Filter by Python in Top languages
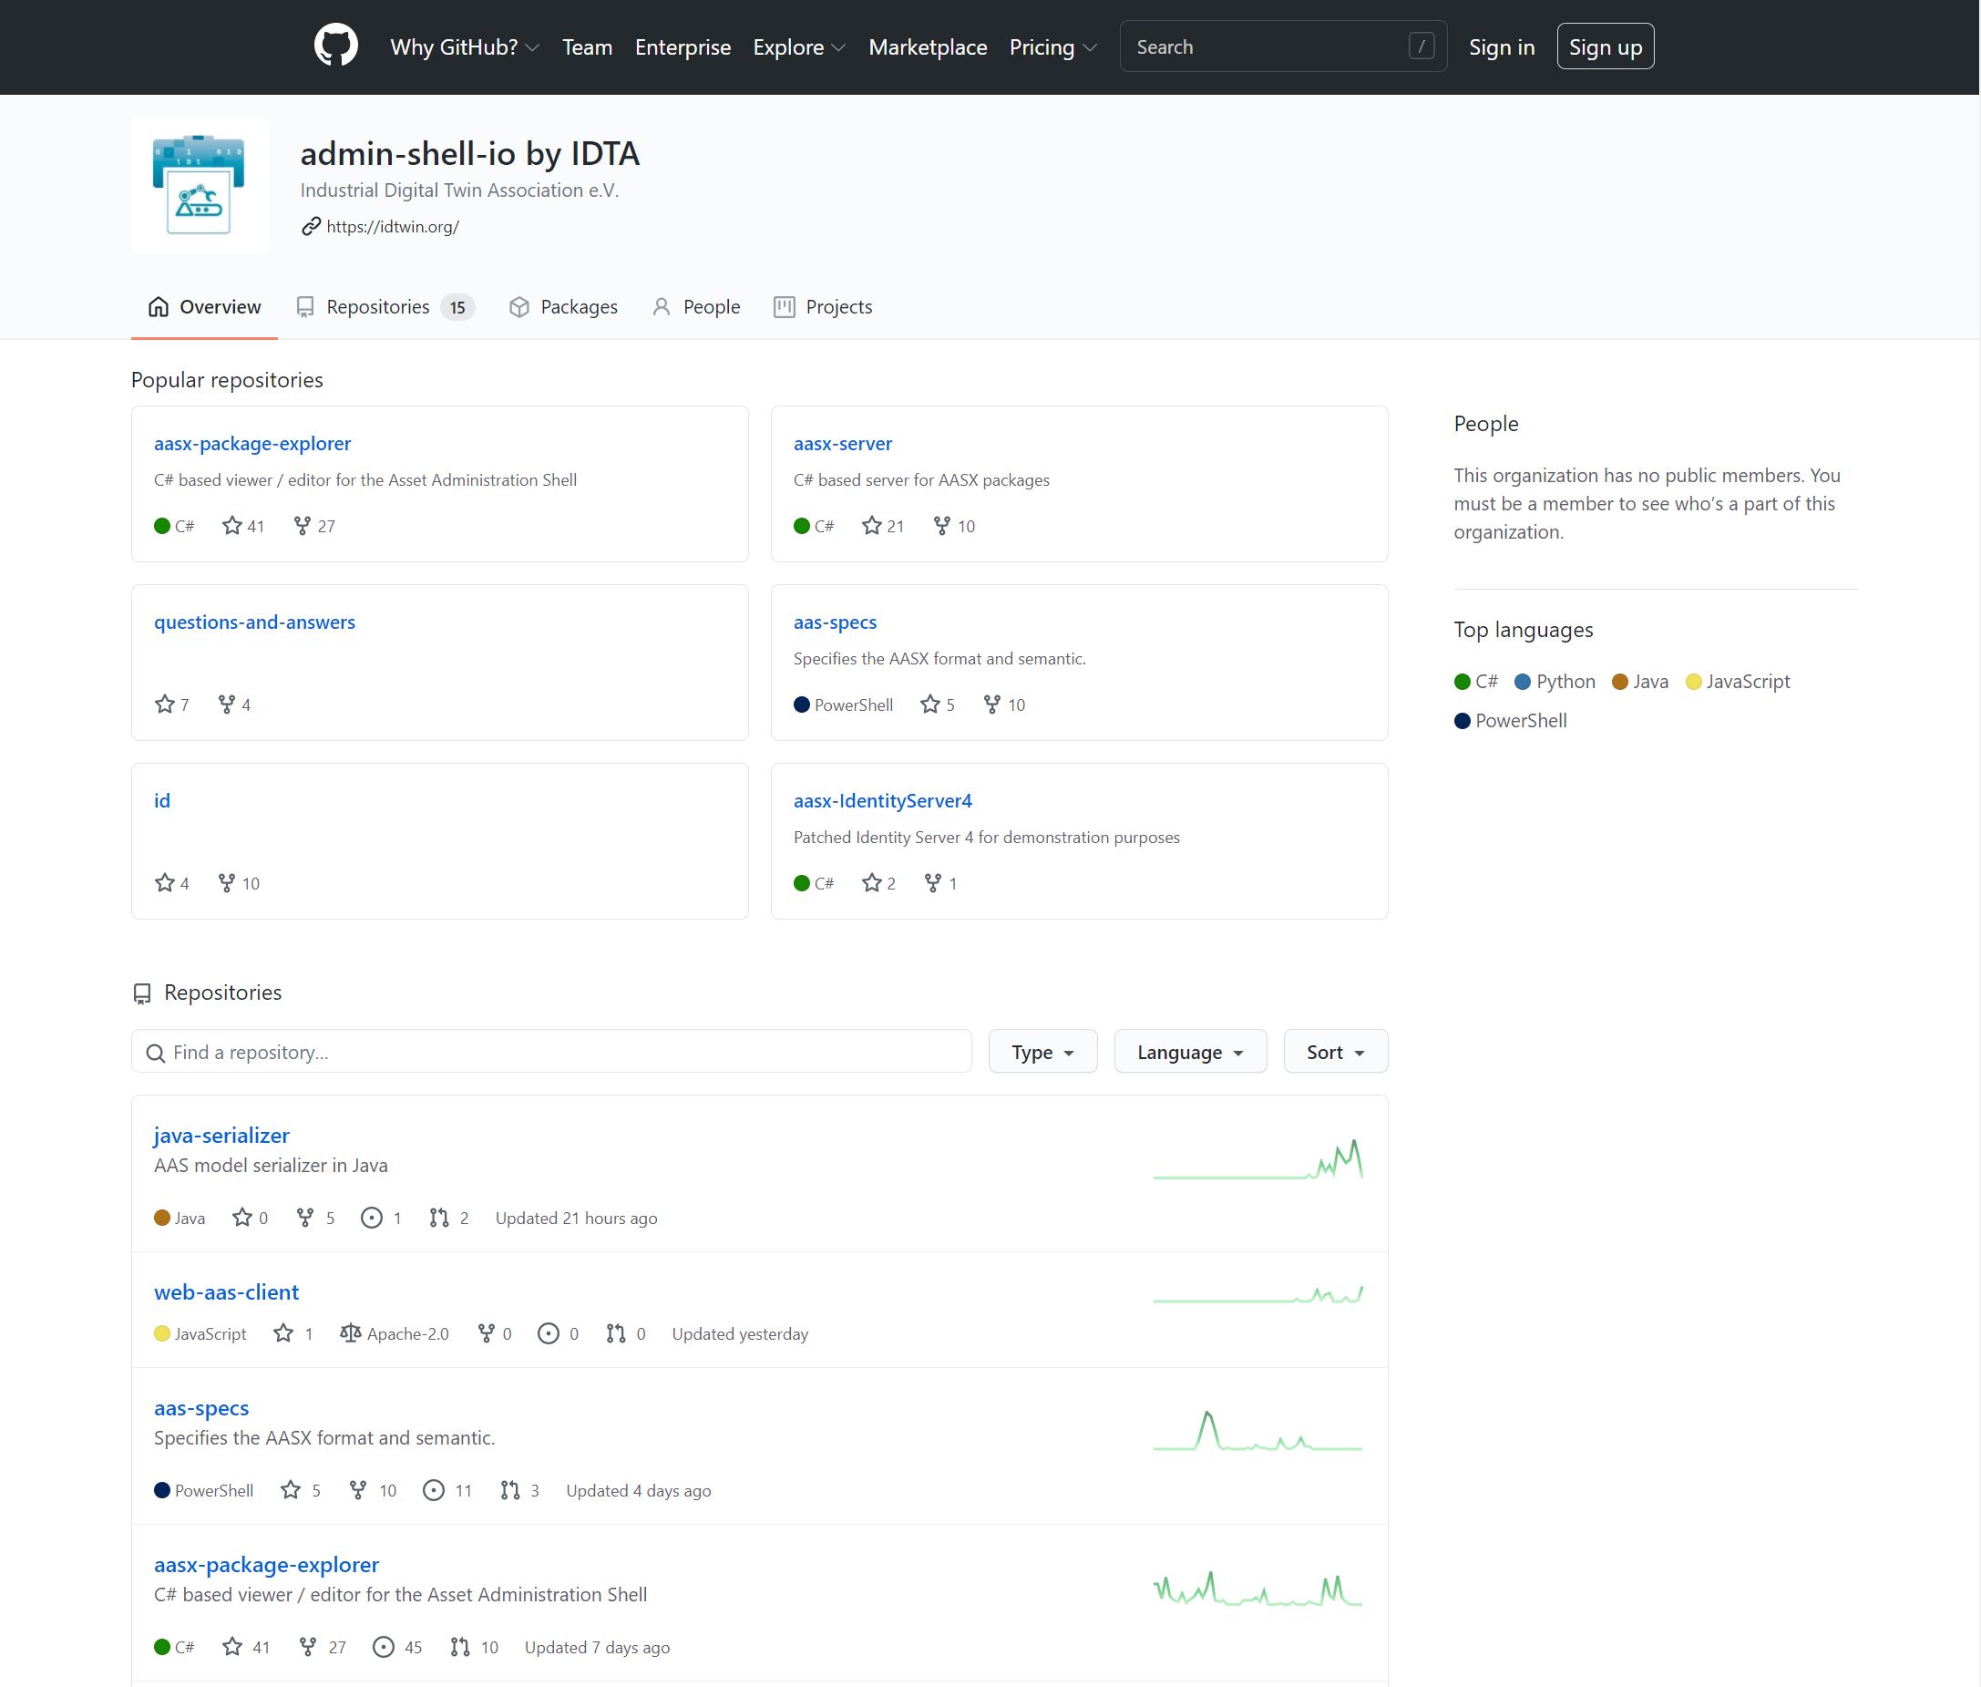The width and height of the screenshot is (1981, 1687). tap(1555, 682)
